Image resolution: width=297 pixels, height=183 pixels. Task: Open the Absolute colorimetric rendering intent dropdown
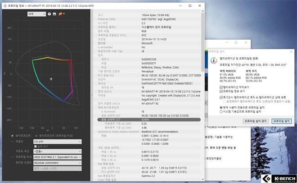coord(58,163)
